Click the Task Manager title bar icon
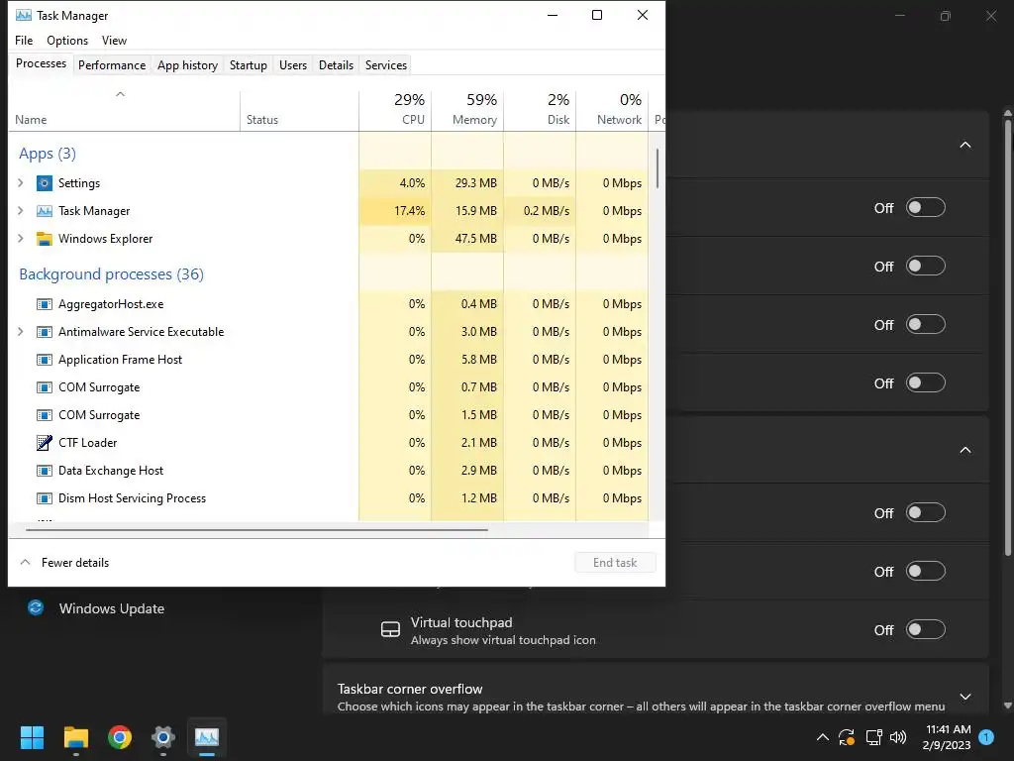The height and width of the screenshot is (761, 1014). pyautogui.click(x=24, y=15)
